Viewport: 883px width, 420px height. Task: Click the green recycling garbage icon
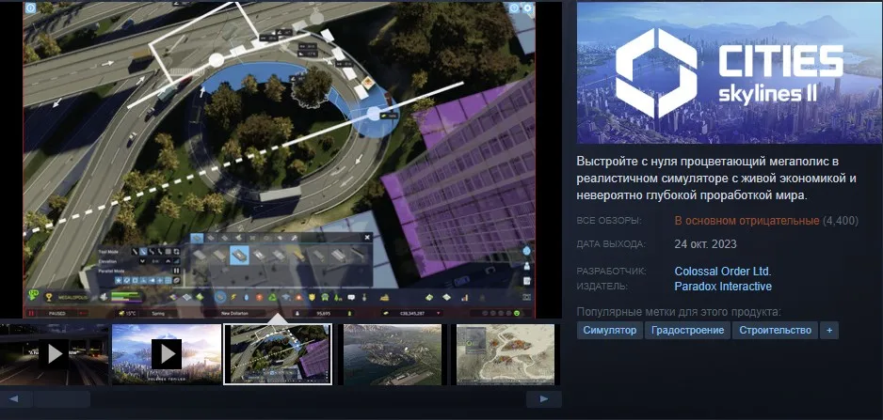point(273,297)
